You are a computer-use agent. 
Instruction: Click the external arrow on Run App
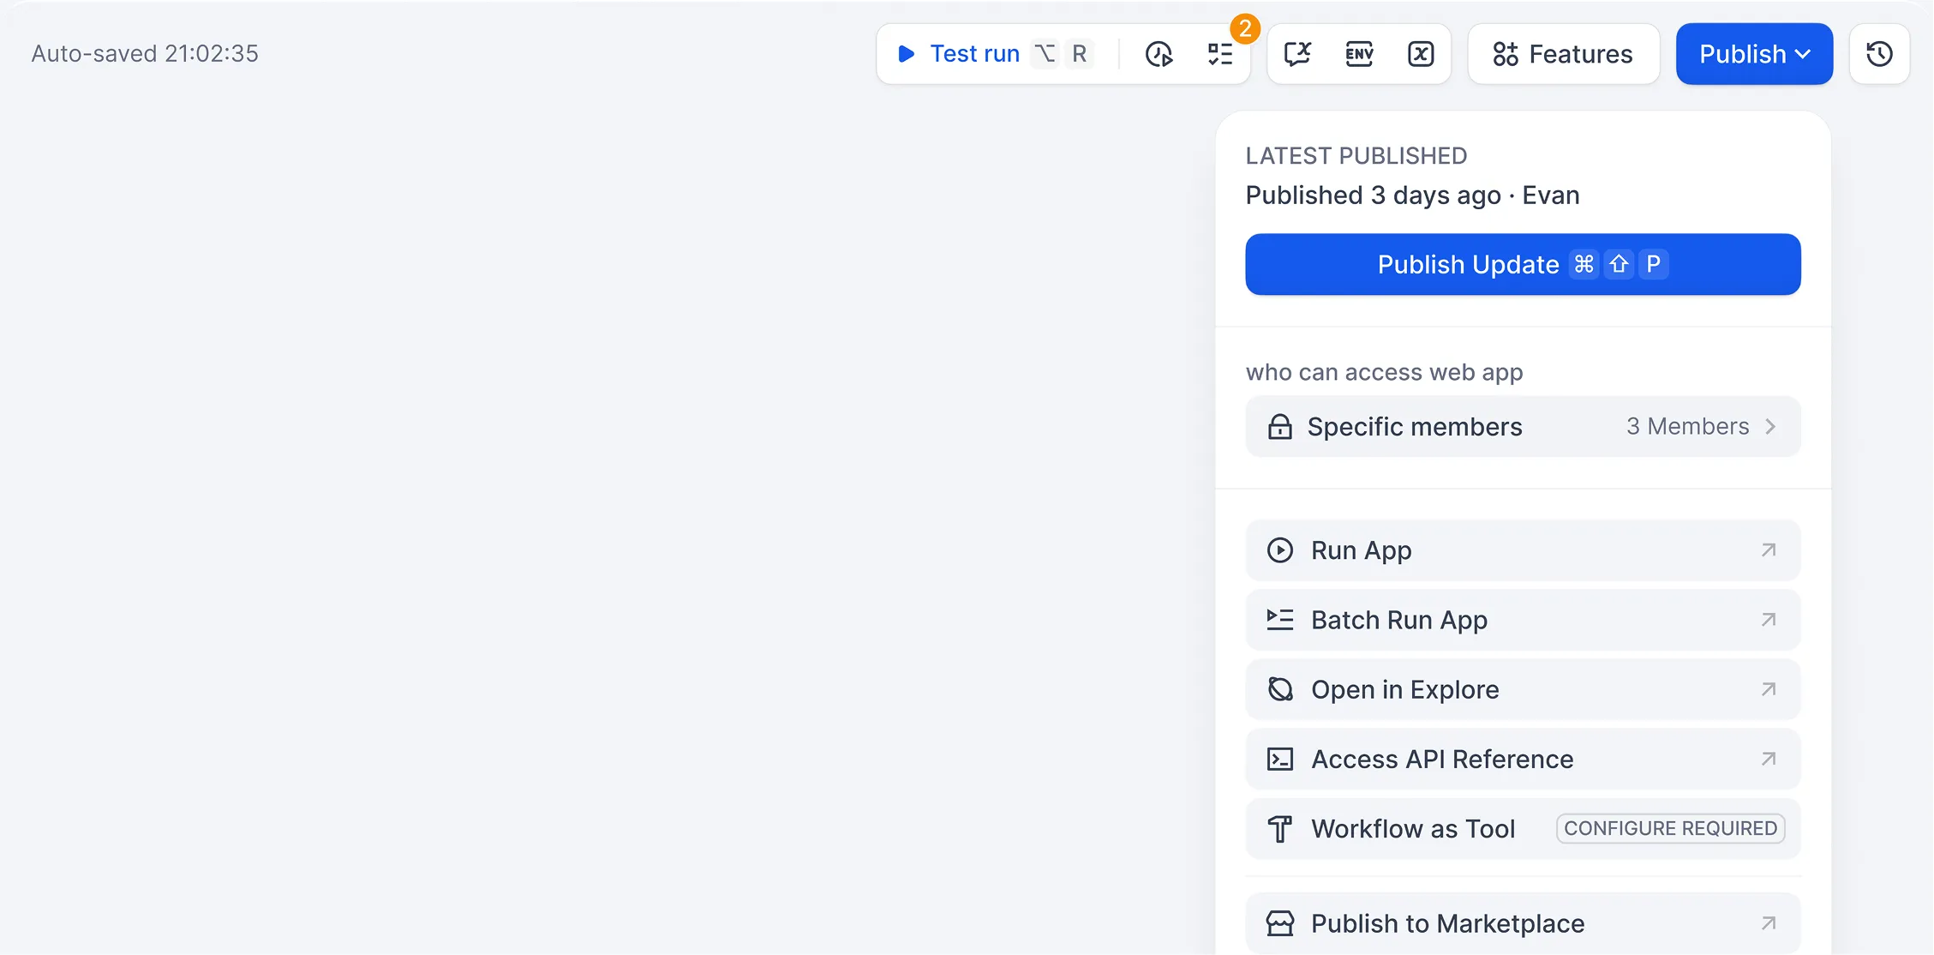[x=1769, y=550]
